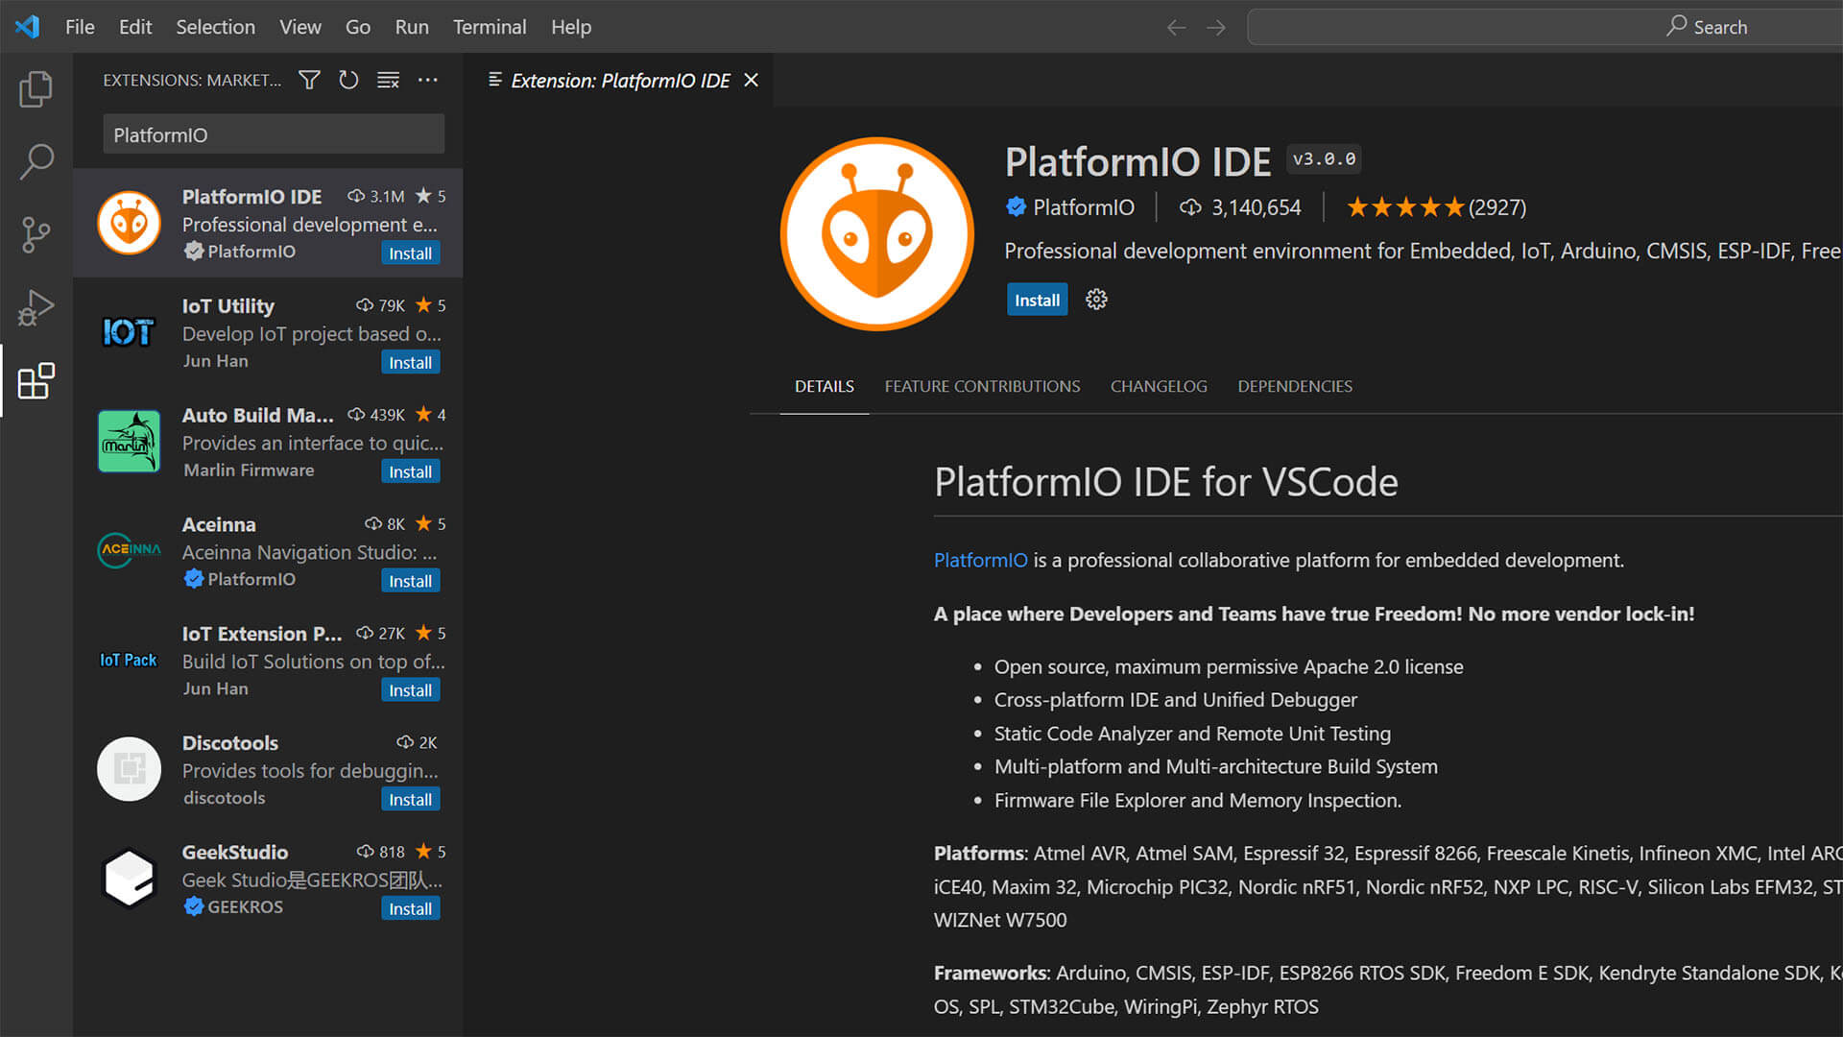Click the IoT Utility extension icon
The width and height of the screenshot is (1843, 1037).
pyautogui.click(x=128, y=331)
